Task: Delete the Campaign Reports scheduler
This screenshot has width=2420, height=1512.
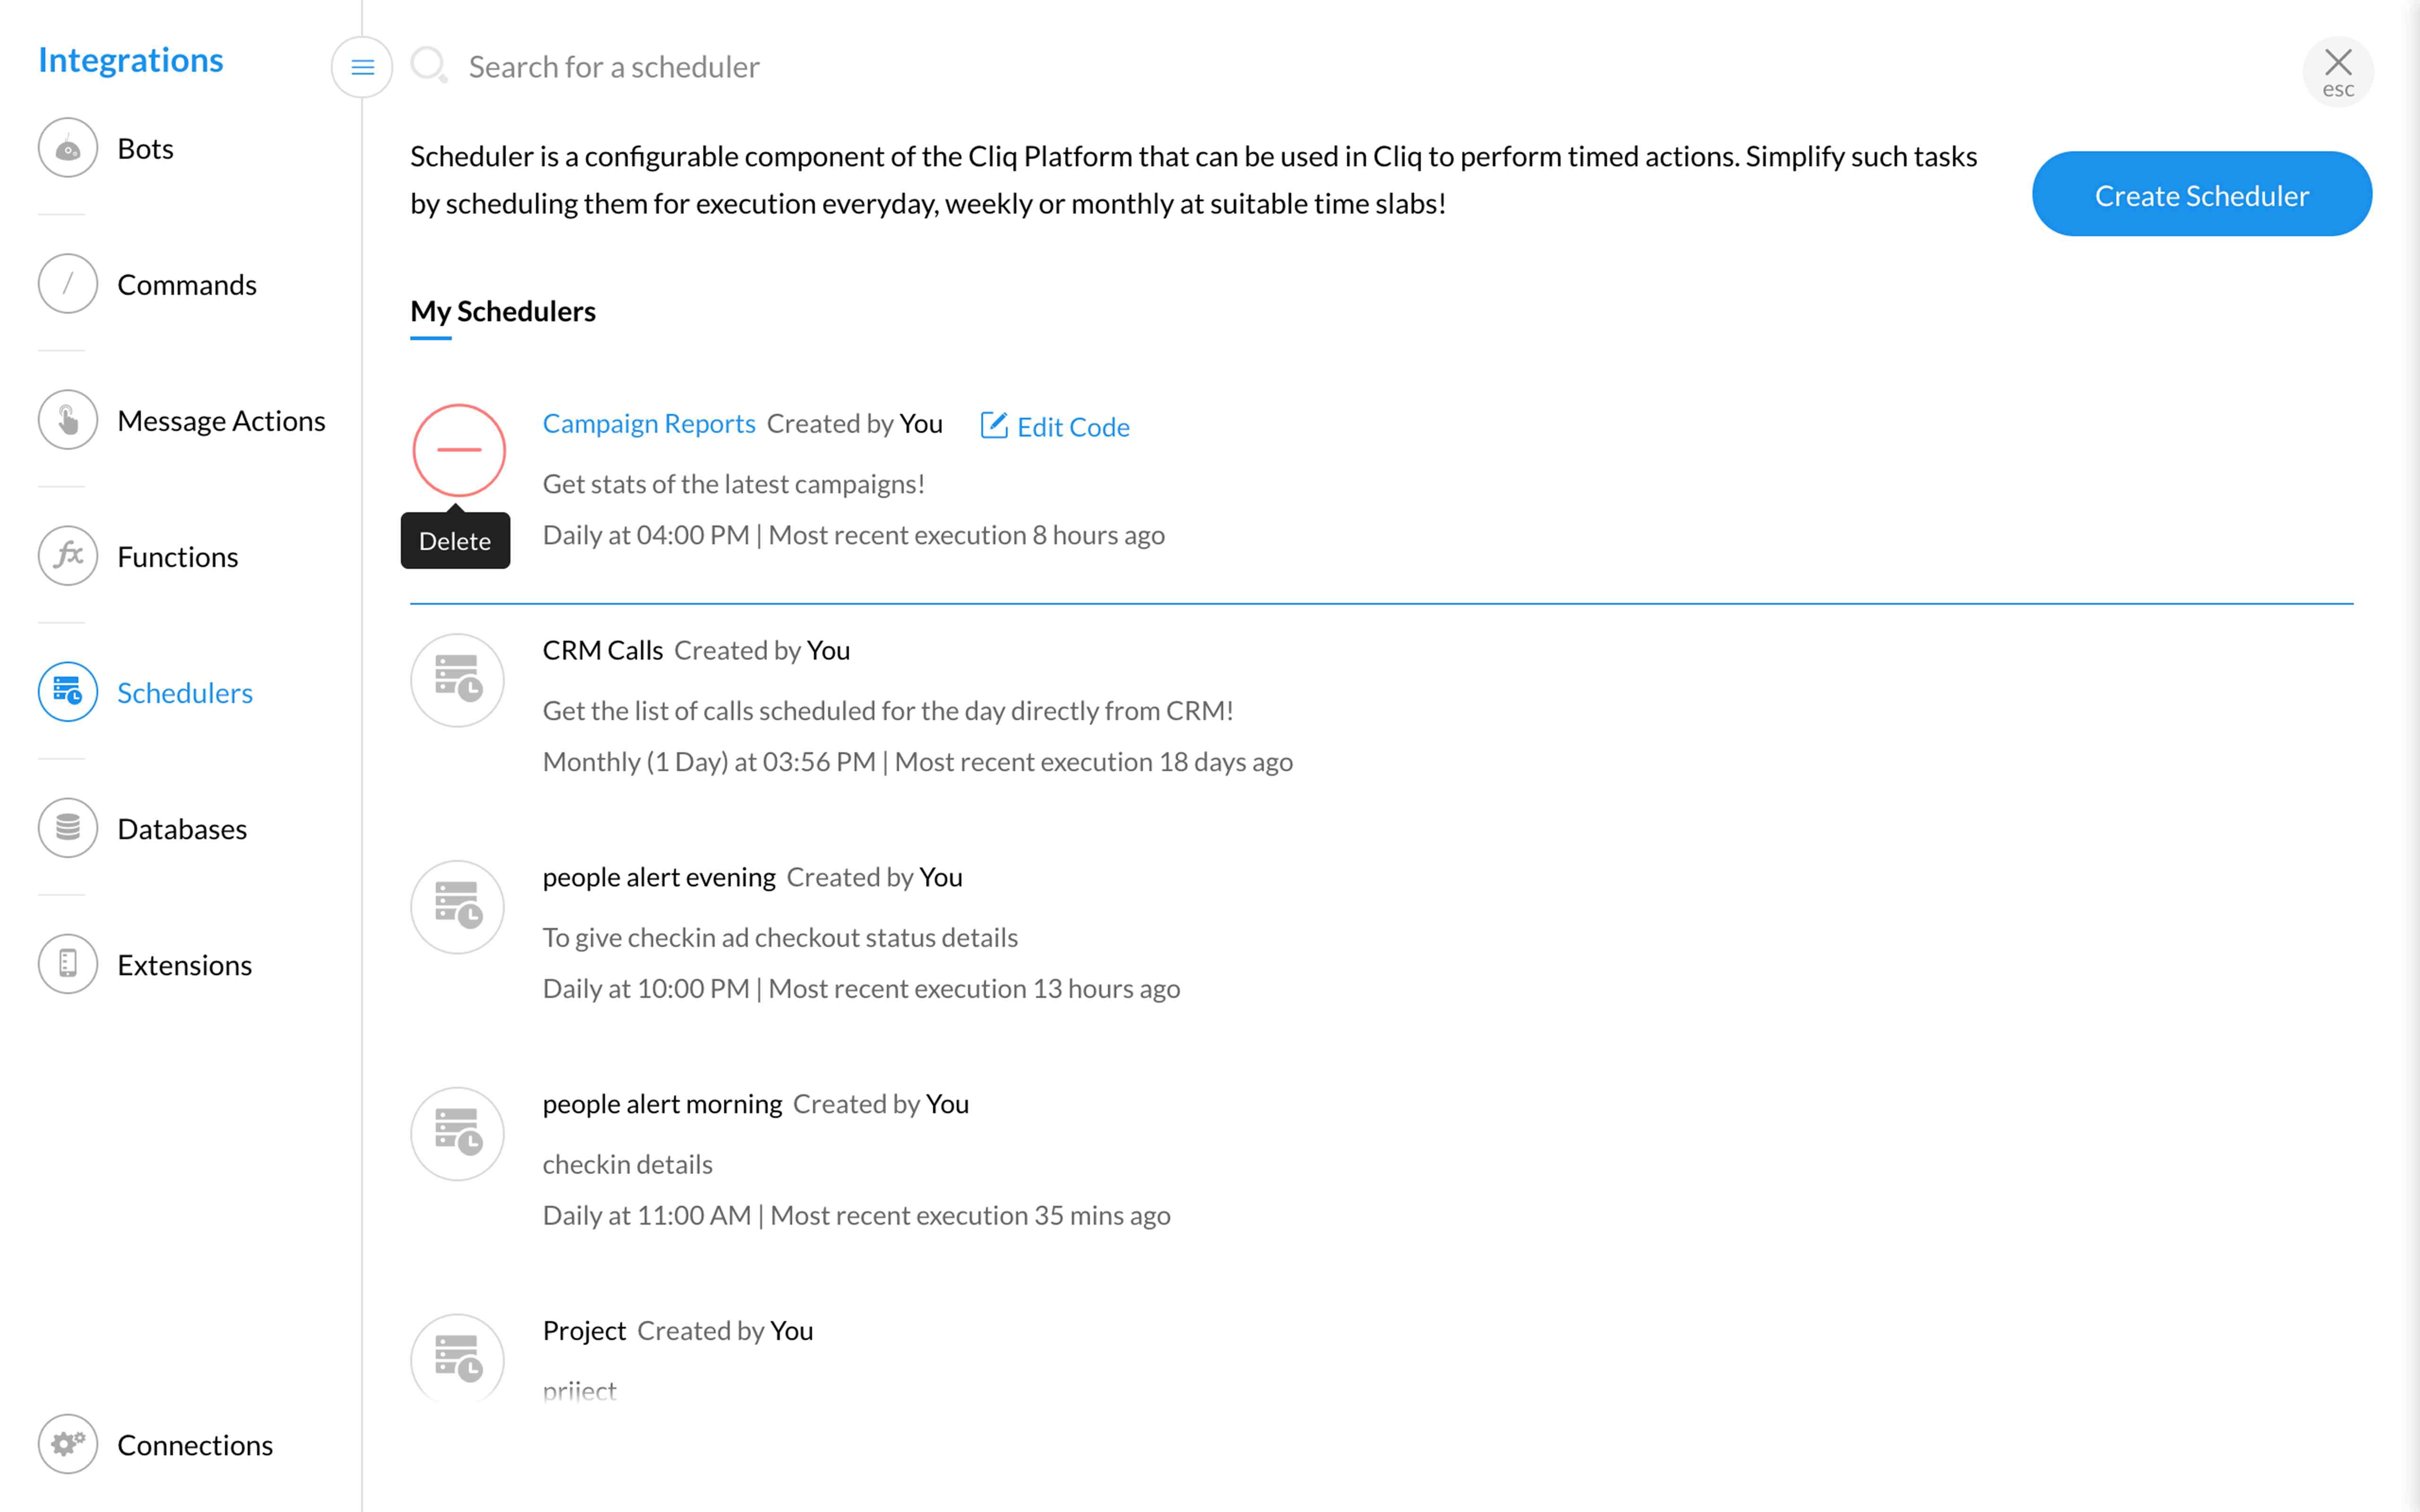Action: point(459,450)
